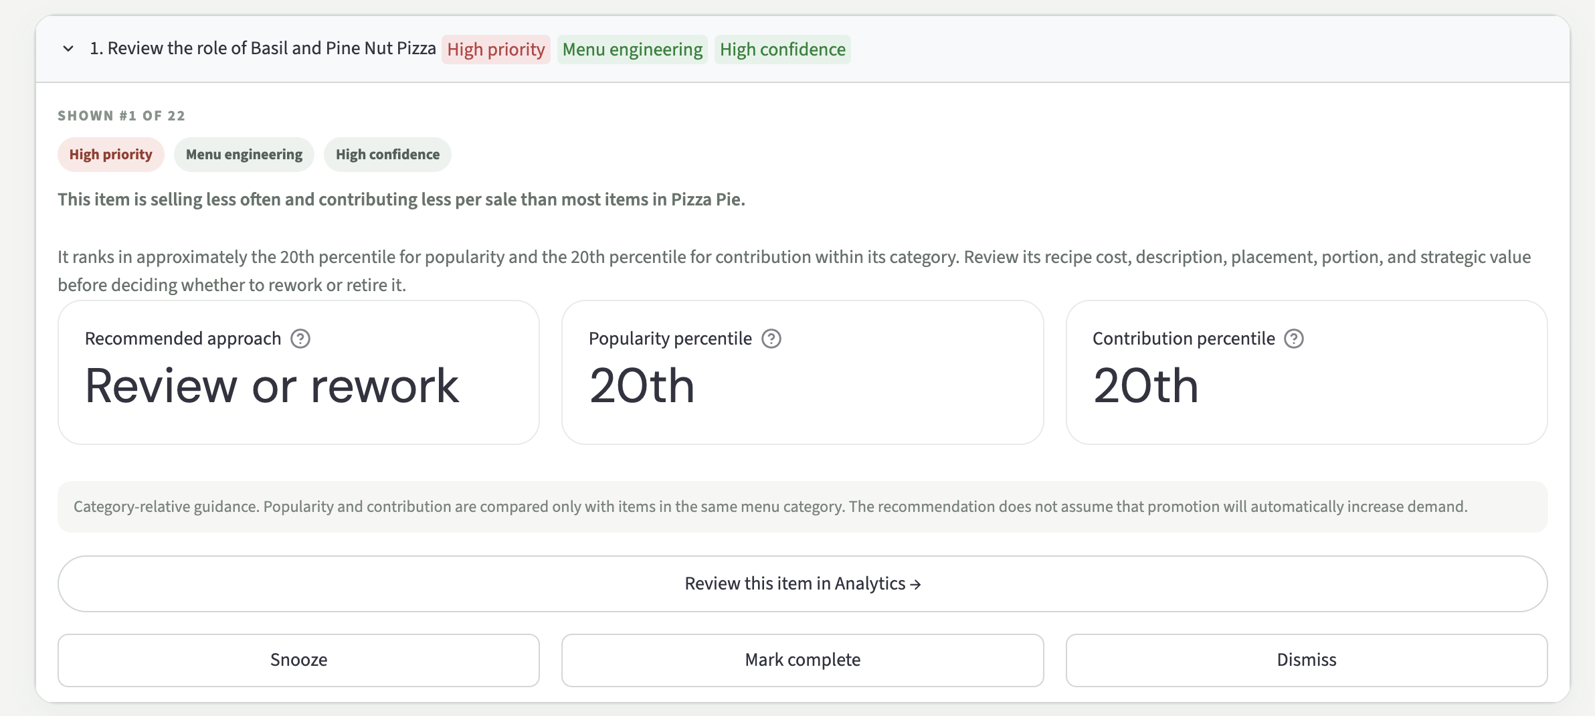Dismiss the recommendation

tap(1307, 660)
